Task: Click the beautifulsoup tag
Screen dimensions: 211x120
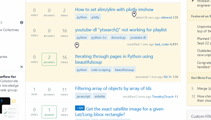Action: click(x=124, y=70)
